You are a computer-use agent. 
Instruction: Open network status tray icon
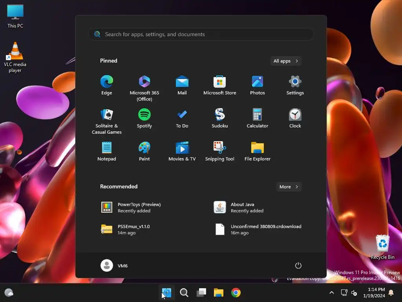(344, 293)
